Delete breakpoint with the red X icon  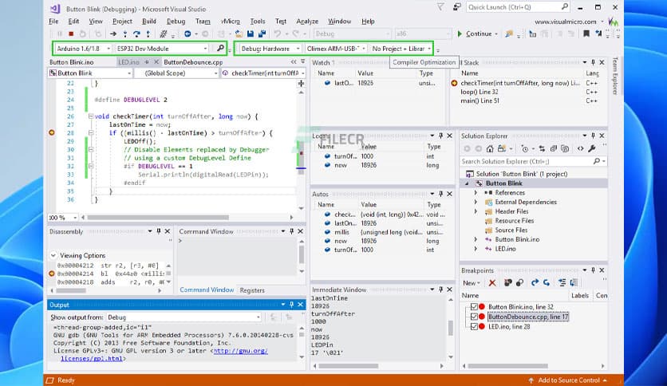pos(492,282)
